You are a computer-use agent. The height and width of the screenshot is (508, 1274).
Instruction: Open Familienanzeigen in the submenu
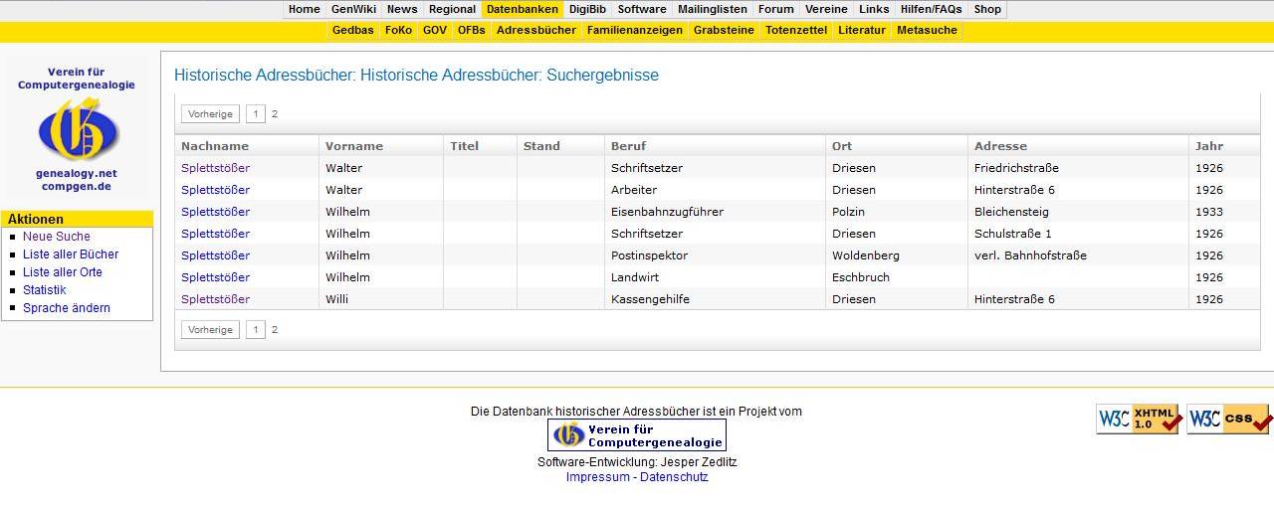[x=635, y=30]
